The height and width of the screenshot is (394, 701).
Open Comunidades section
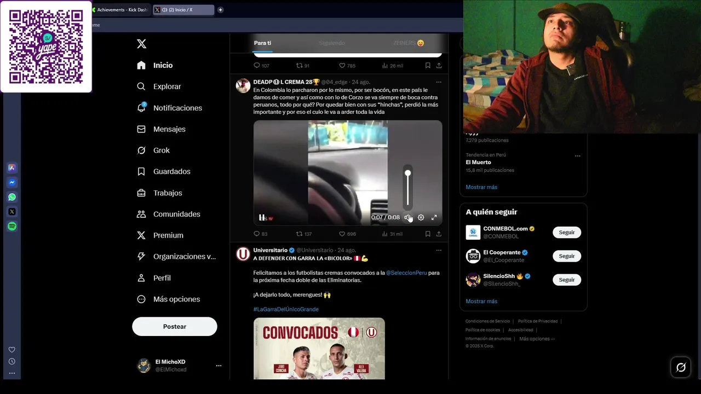169,214
